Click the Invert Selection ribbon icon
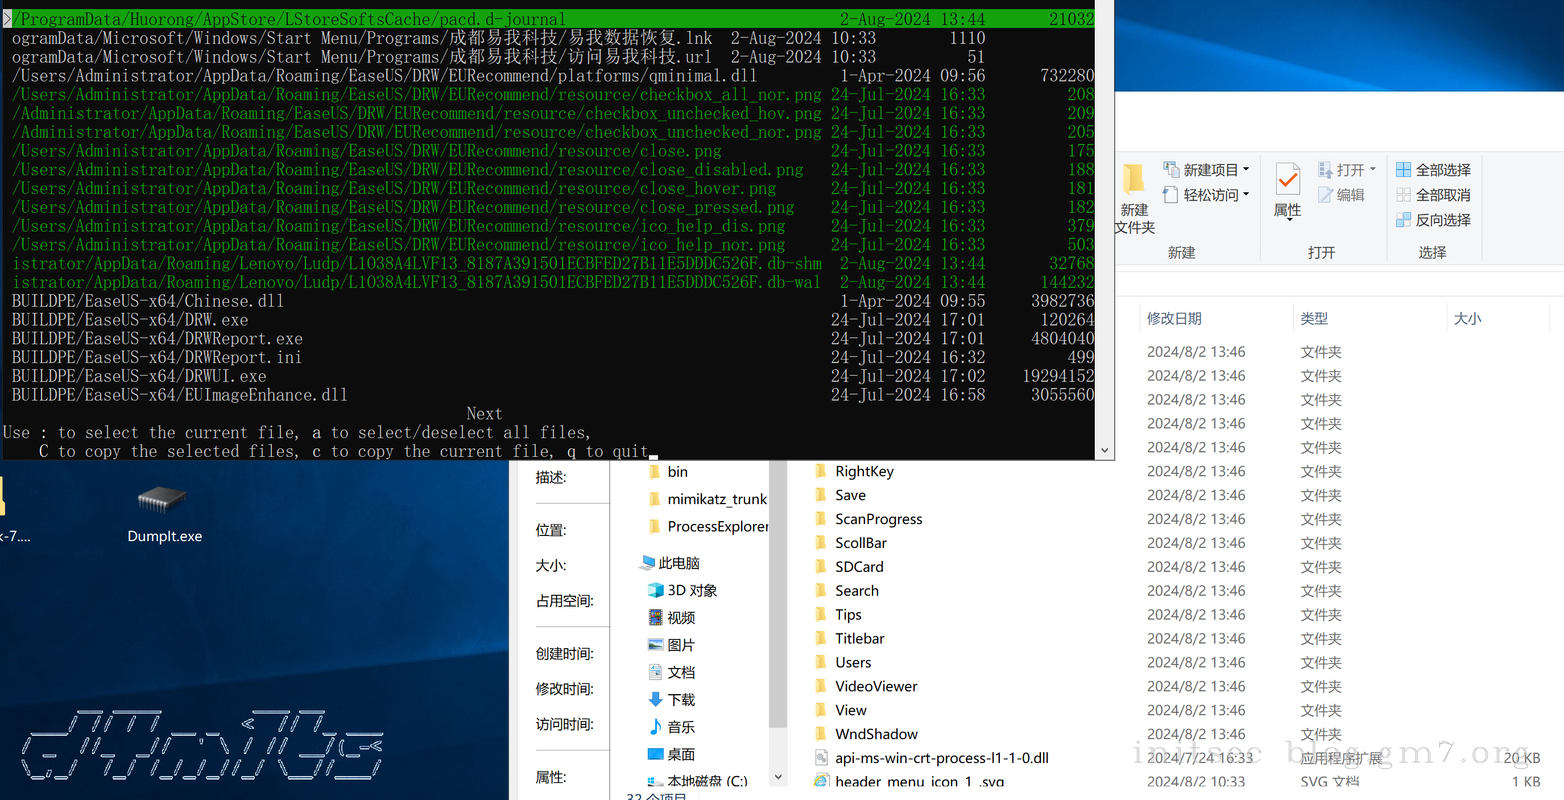Image resolution: width=1564 pixels, height=800 pixels. tap(1403, 220)
